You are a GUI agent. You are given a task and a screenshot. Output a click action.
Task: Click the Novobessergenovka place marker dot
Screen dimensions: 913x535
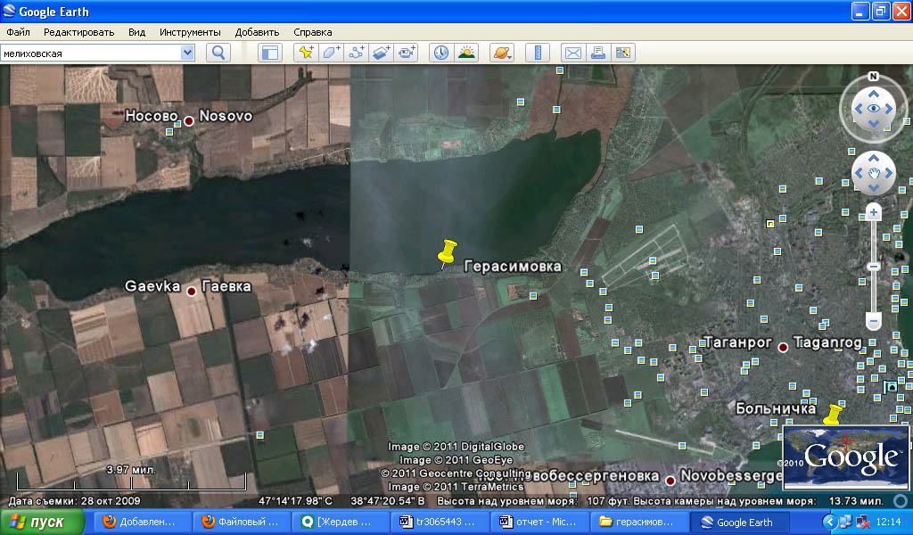tap(670, 481)
